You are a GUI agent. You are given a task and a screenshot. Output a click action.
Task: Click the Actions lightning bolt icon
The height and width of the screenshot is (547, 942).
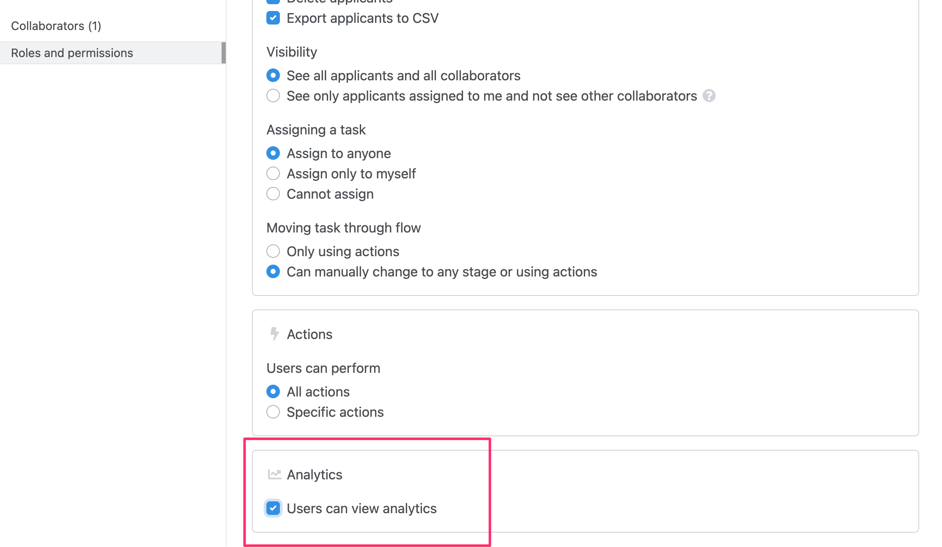(x=274, y=334)
